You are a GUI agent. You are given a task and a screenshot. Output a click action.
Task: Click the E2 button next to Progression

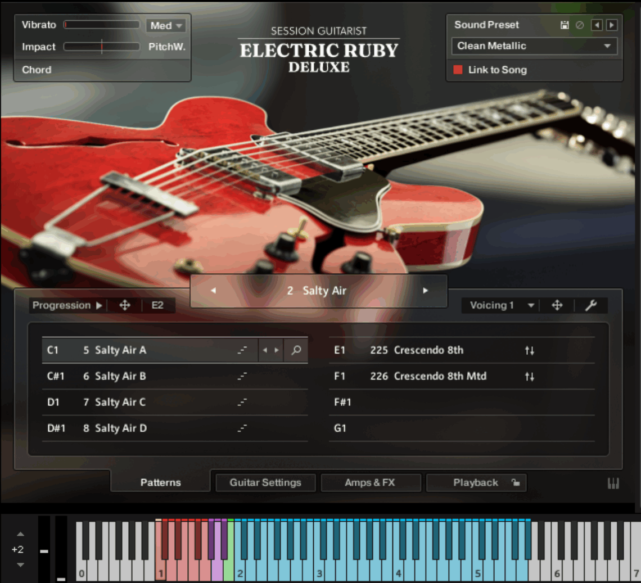tap(159, 305)
